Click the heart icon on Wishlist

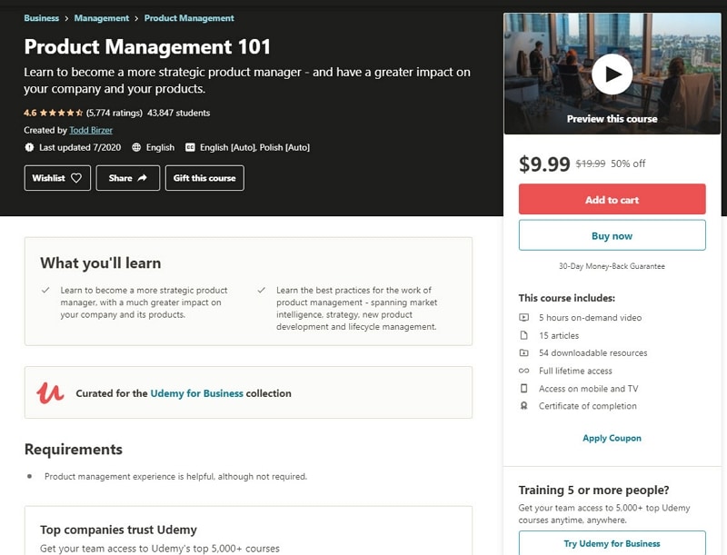(x=76, y=178)
